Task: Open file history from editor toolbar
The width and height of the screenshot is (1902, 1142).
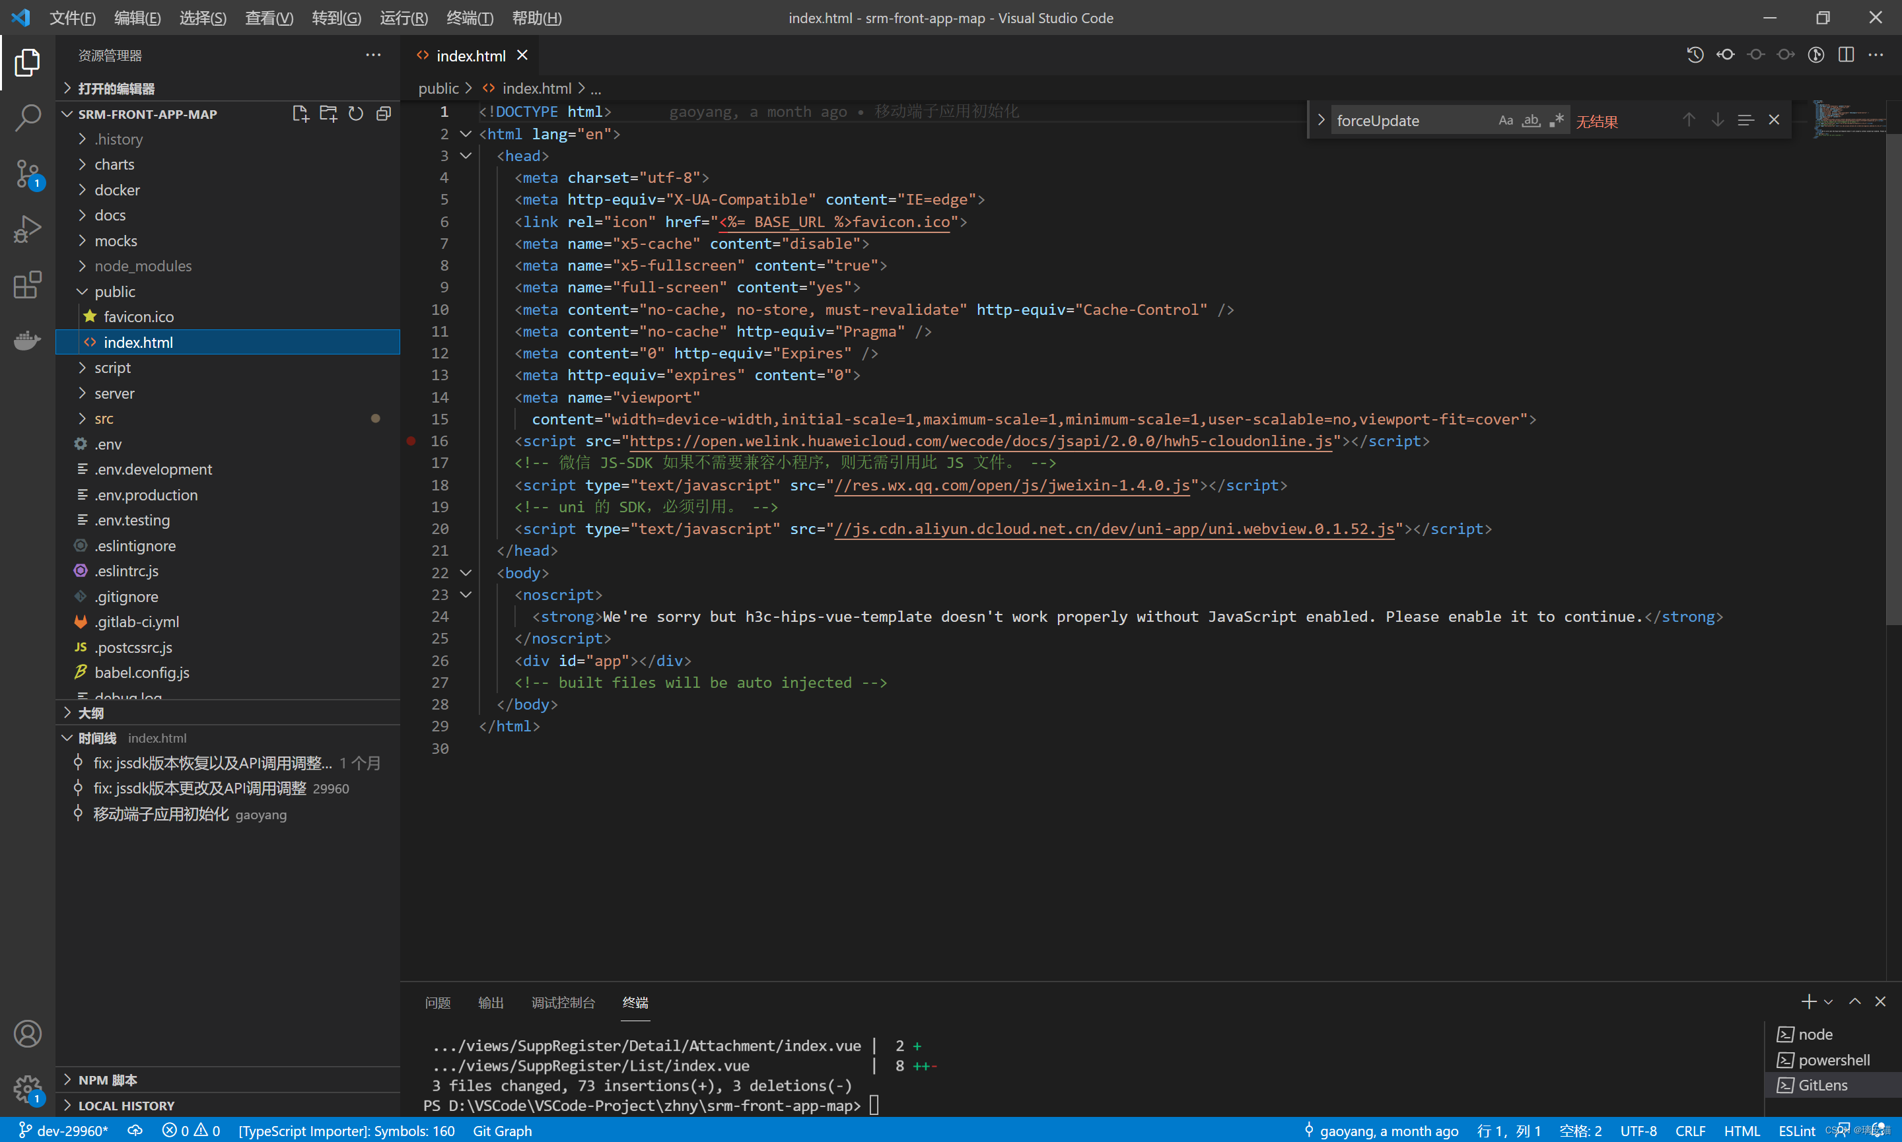Action: point(1695,55)
